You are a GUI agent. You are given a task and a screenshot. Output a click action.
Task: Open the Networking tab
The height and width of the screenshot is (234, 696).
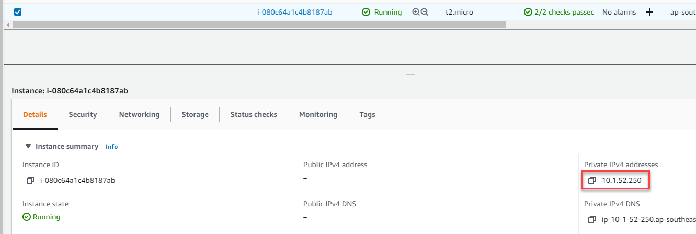pos(139,114)
